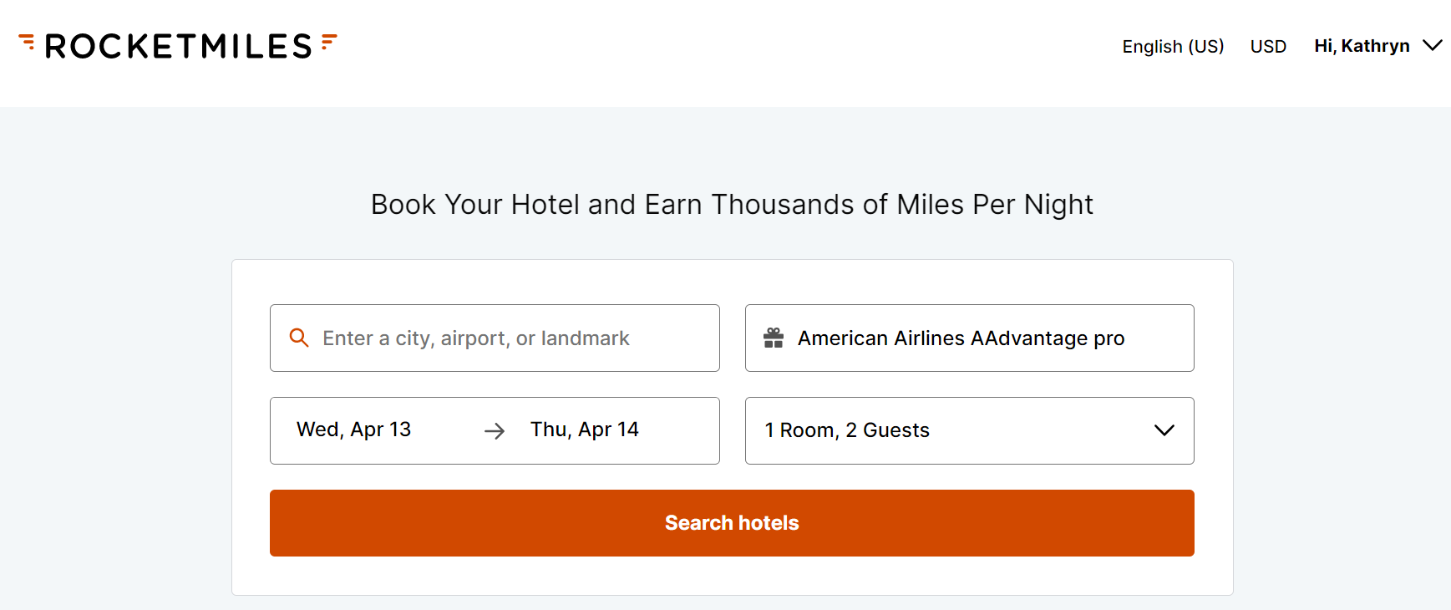Click the Rocketmiles wordmark to go home

click(x=178, y=45)
